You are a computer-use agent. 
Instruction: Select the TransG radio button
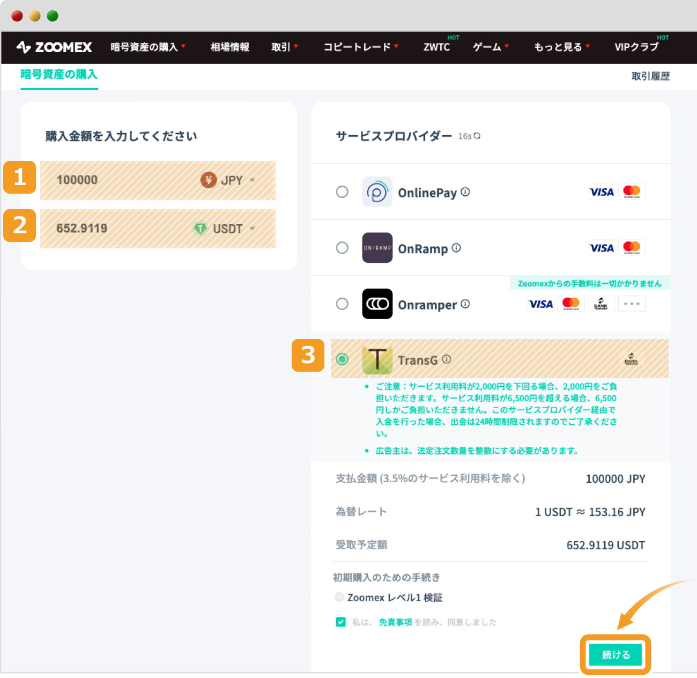point(342,359)
